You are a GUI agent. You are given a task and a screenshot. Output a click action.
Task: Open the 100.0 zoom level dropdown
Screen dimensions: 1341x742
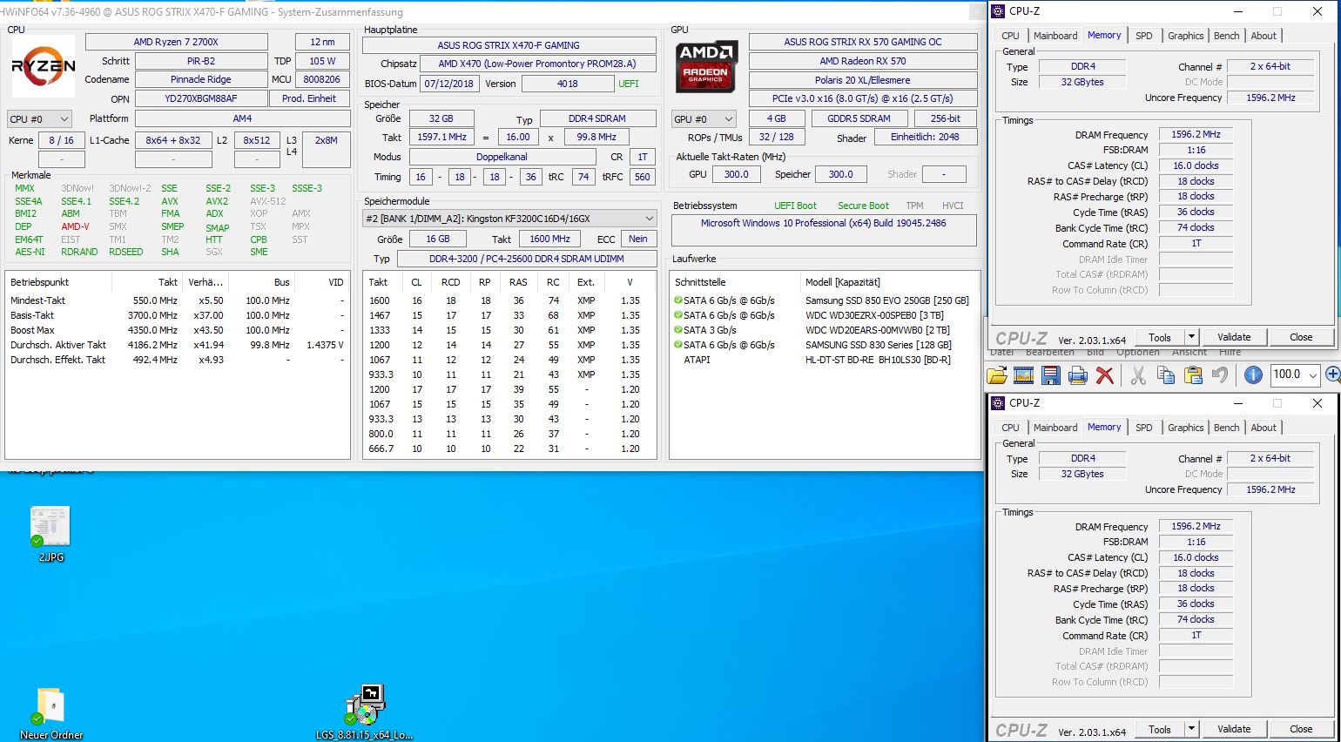(1297, 374)
